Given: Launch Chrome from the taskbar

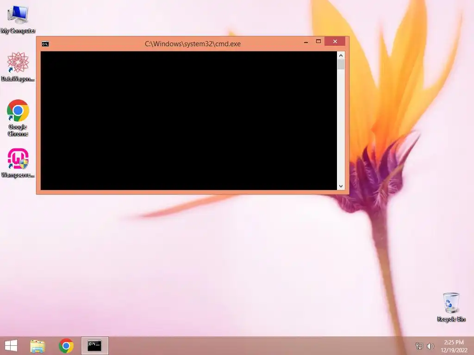Looking at the screenshot, I should pyautogui.click(x=66, y=346).
